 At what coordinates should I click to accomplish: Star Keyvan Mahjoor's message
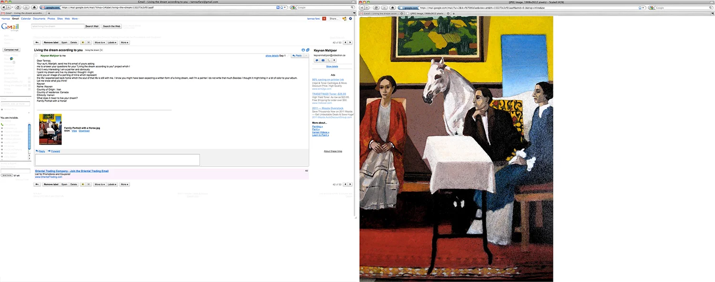(x=37, y=56)
